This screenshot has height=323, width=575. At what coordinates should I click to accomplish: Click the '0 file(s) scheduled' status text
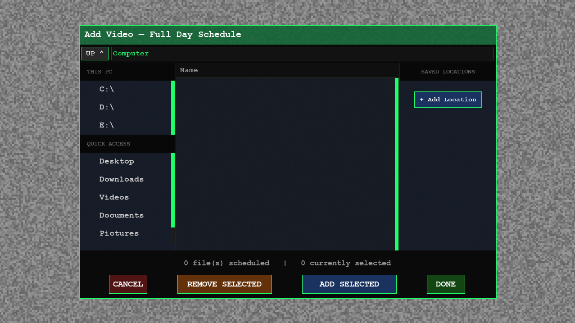pyautogui.click(x=226, y=263)
